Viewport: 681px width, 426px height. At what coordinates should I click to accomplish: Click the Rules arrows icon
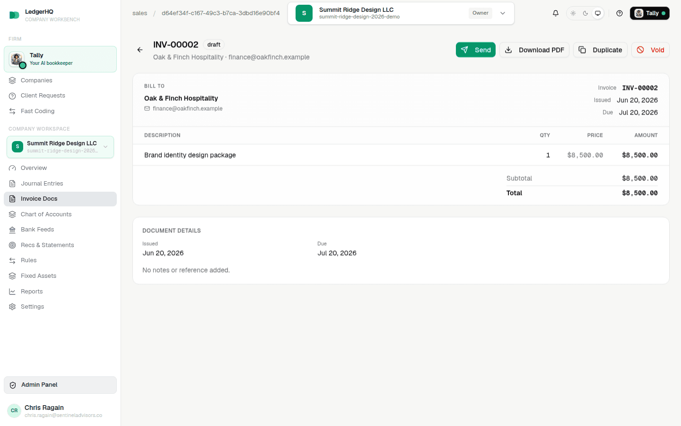(12, 260)
